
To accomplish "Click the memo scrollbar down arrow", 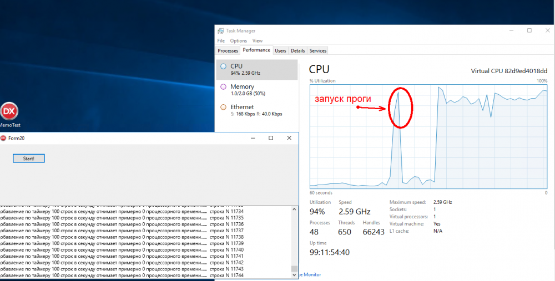I will pos(294,275).
